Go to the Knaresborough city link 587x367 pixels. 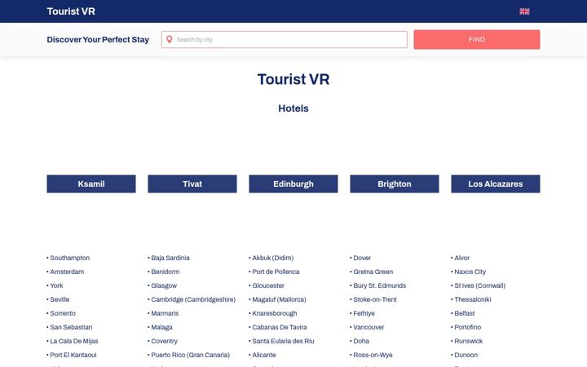pos(275,313)
